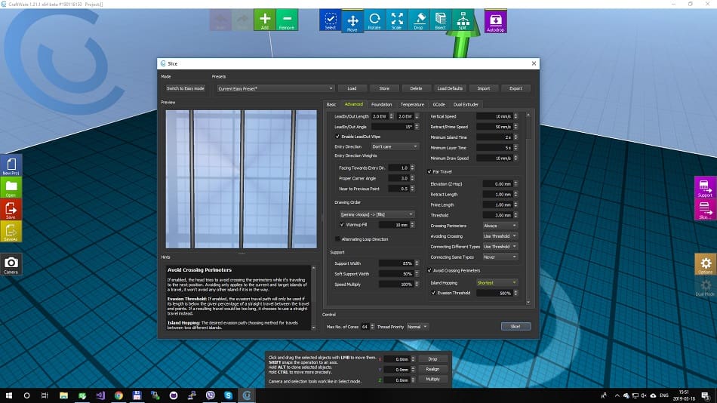
Task: Click the New Project sidebar icon
Action: click(11, 165)
